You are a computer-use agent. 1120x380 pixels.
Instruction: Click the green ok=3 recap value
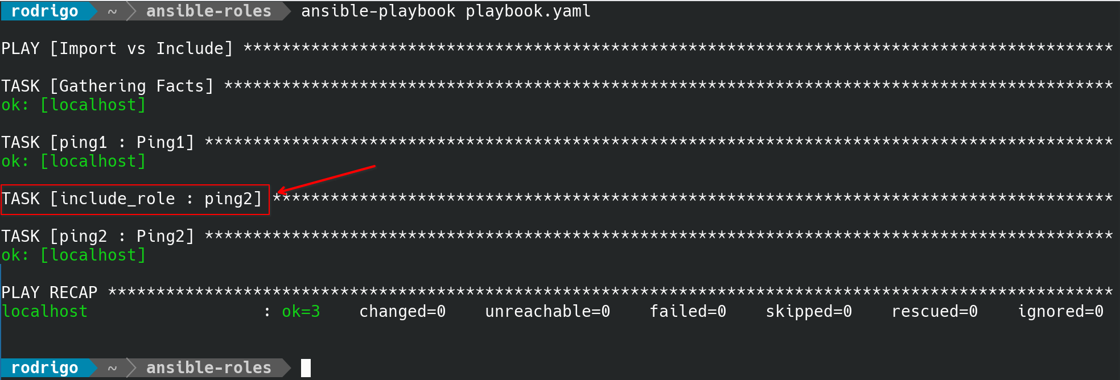[x=301, y=312]
